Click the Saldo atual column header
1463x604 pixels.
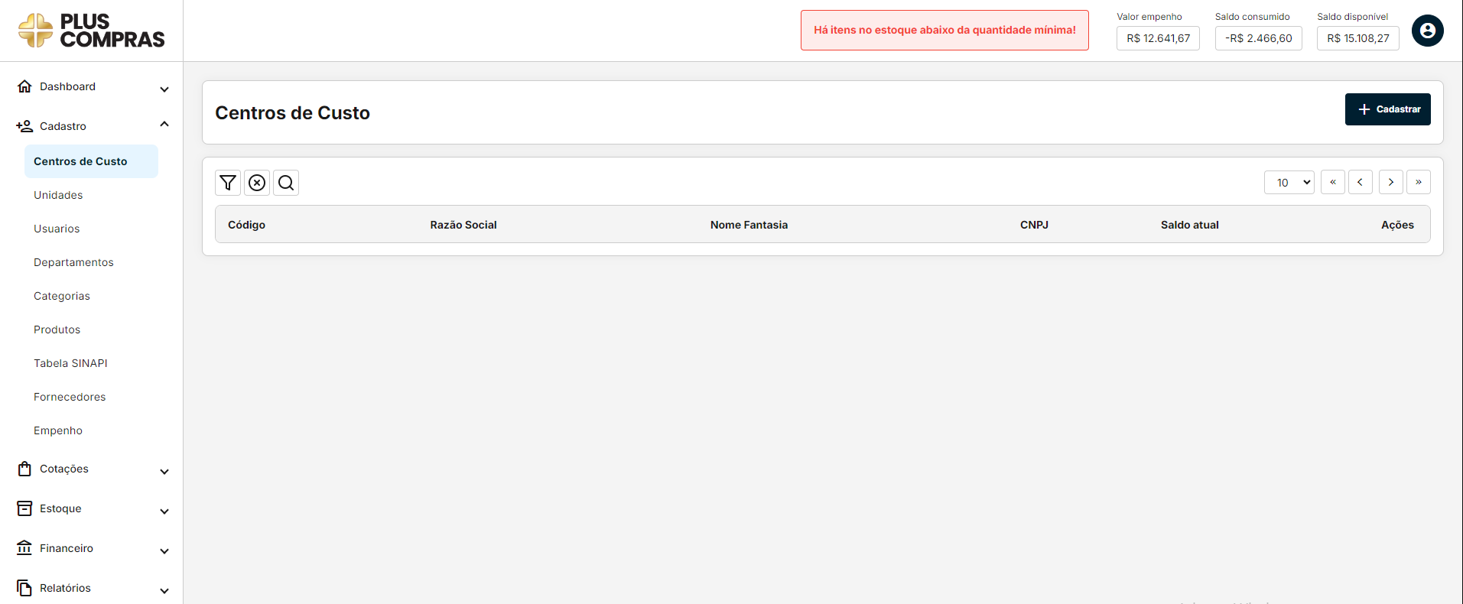tap(1189, 225)
